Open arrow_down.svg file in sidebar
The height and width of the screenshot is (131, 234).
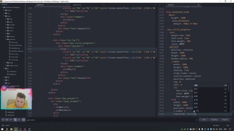[16, 45]
